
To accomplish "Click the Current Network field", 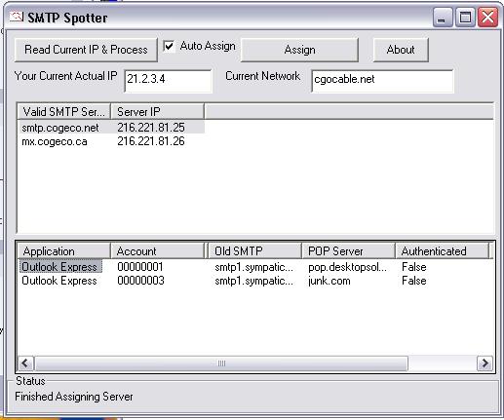I will [x=382, y=81].
